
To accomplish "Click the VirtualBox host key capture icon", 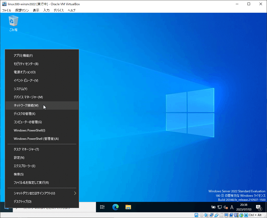I will pos(246,215).
